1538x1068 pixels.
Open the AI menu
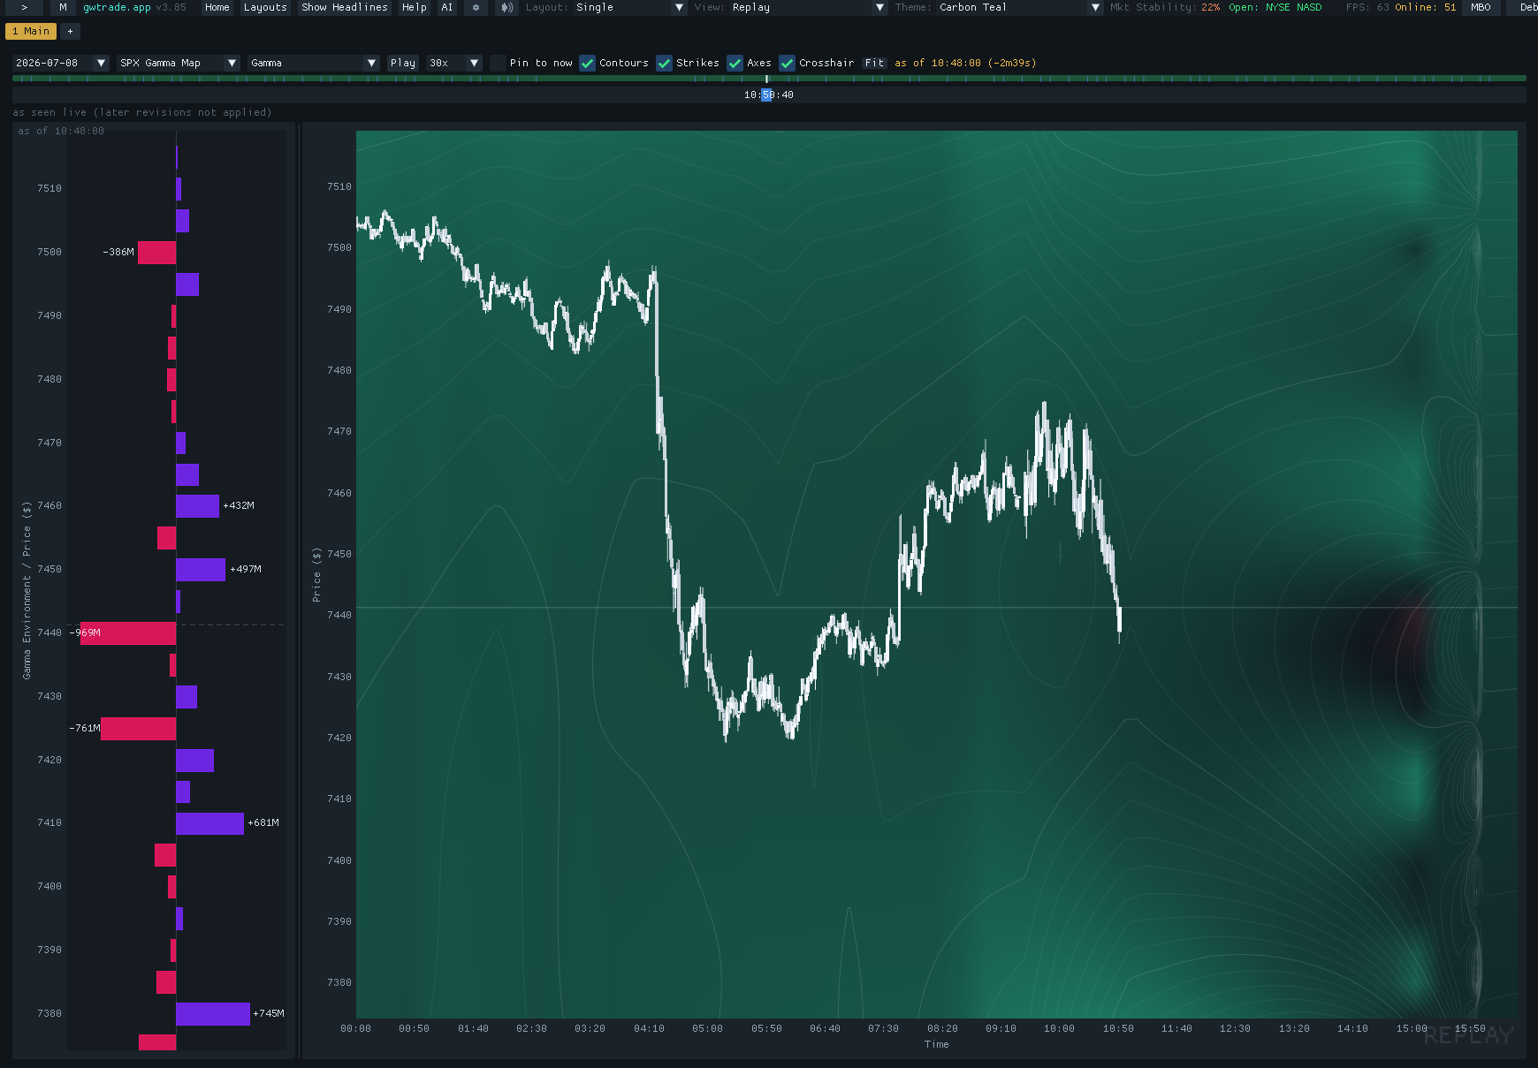pyautogui.click(x=446, y=7)
